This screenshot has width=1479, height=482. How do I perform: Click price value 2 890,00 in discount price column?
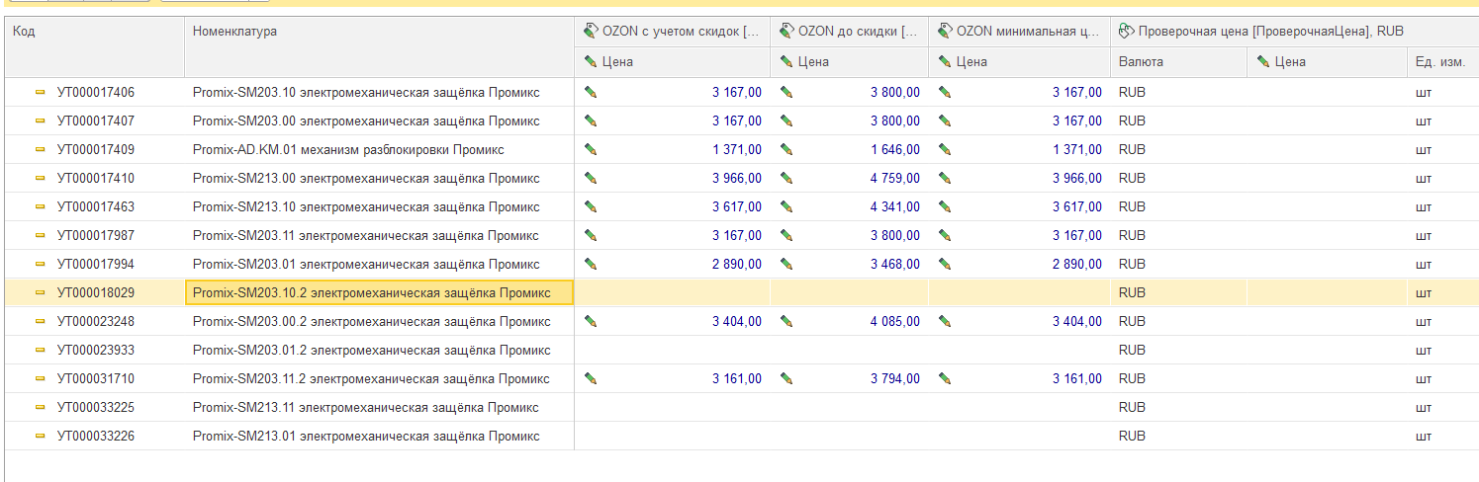tap(737, 265)
